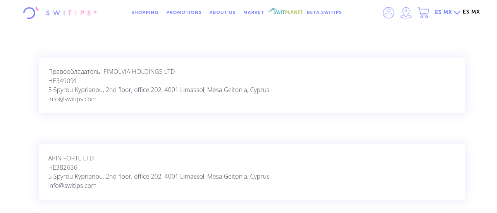This screenshot has width=497, height=213.
Task: Click the SwitPlanet logo link
Action: click(286, 12)
